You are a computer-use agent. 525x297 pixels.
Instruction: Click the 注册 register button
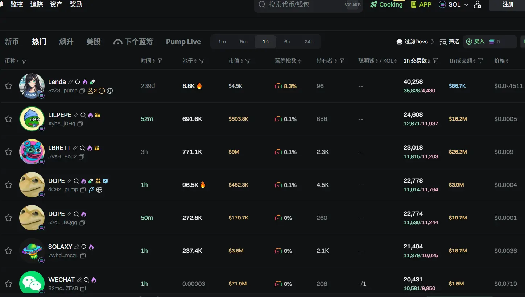click(x=508, y=5)
